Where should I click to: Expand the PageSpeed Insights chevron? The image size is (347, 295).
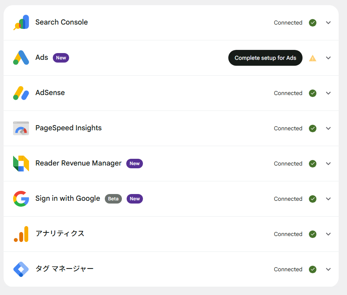point(328,128)
